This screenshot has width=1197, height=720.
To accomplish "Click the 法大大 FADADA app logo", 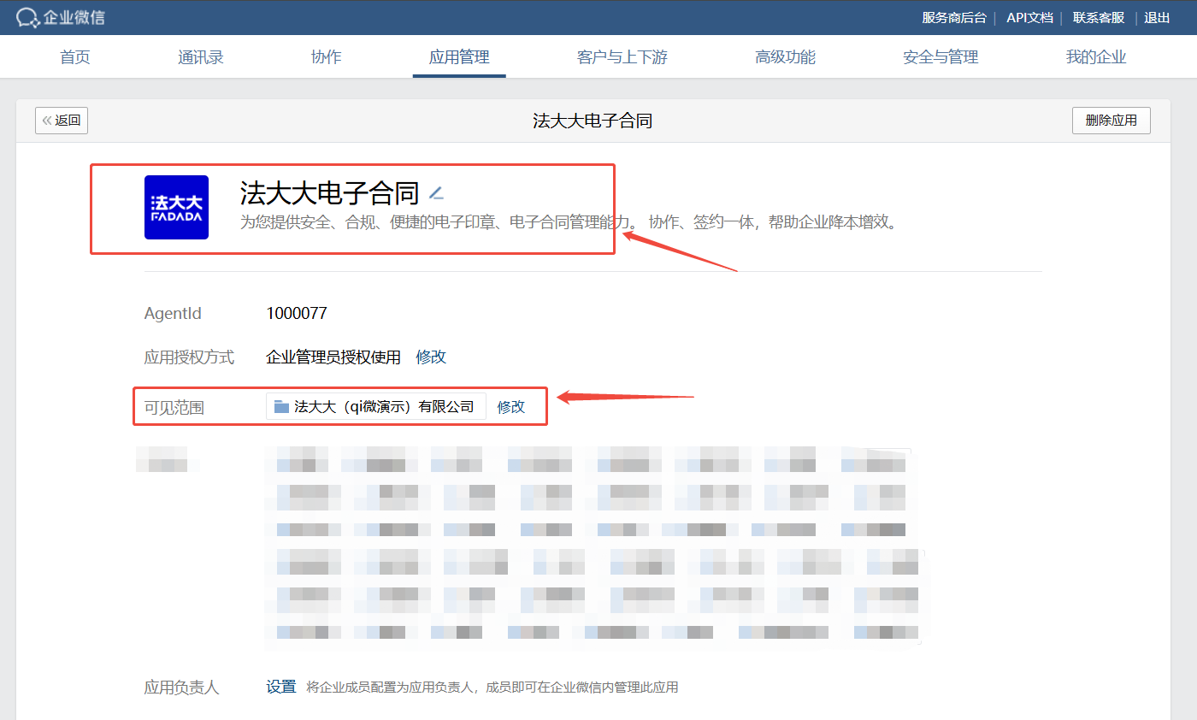I will pyautogui.click(x=176, y=207).
